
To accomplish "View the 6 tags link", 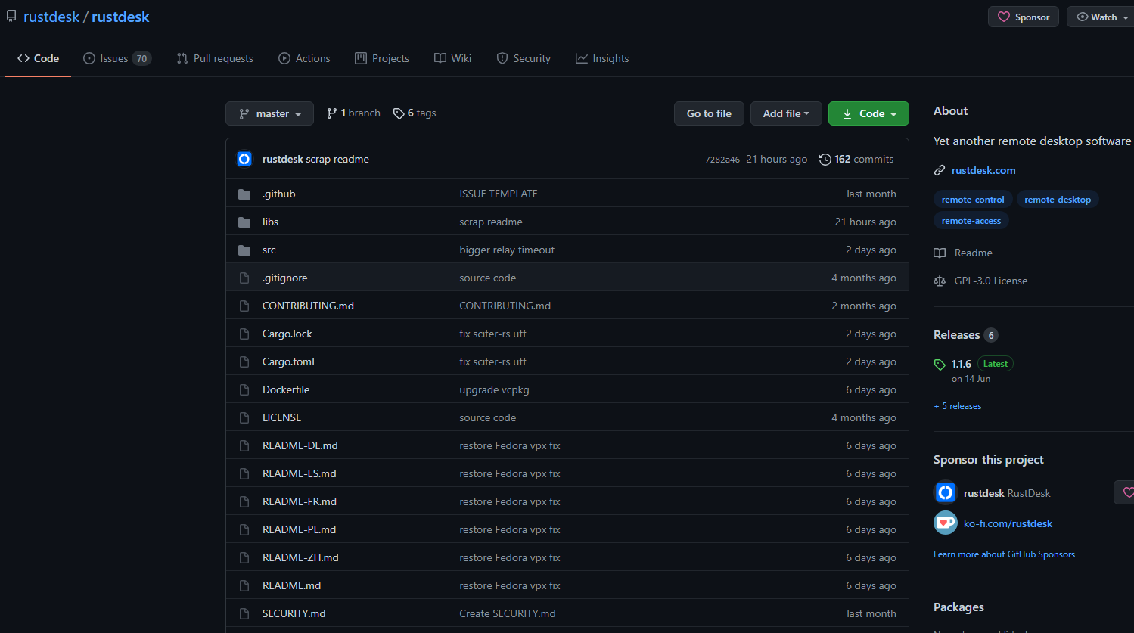I will click(x=415, y=113).
